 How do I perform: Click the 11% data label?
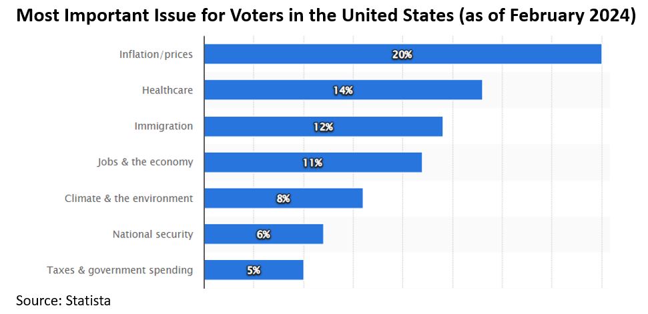pos(313,163)
